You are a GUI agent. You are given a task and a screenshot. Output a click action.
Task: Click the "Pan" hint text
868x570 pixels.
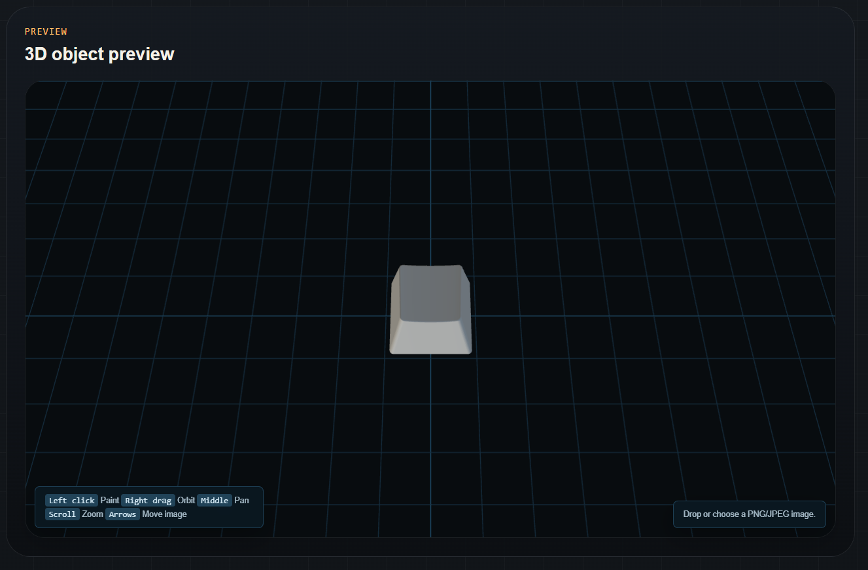coord(241,501)
